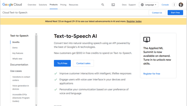Open the Support link
Image resolution: width=187 pixels, height=106 pixels.
coord(132,5)
